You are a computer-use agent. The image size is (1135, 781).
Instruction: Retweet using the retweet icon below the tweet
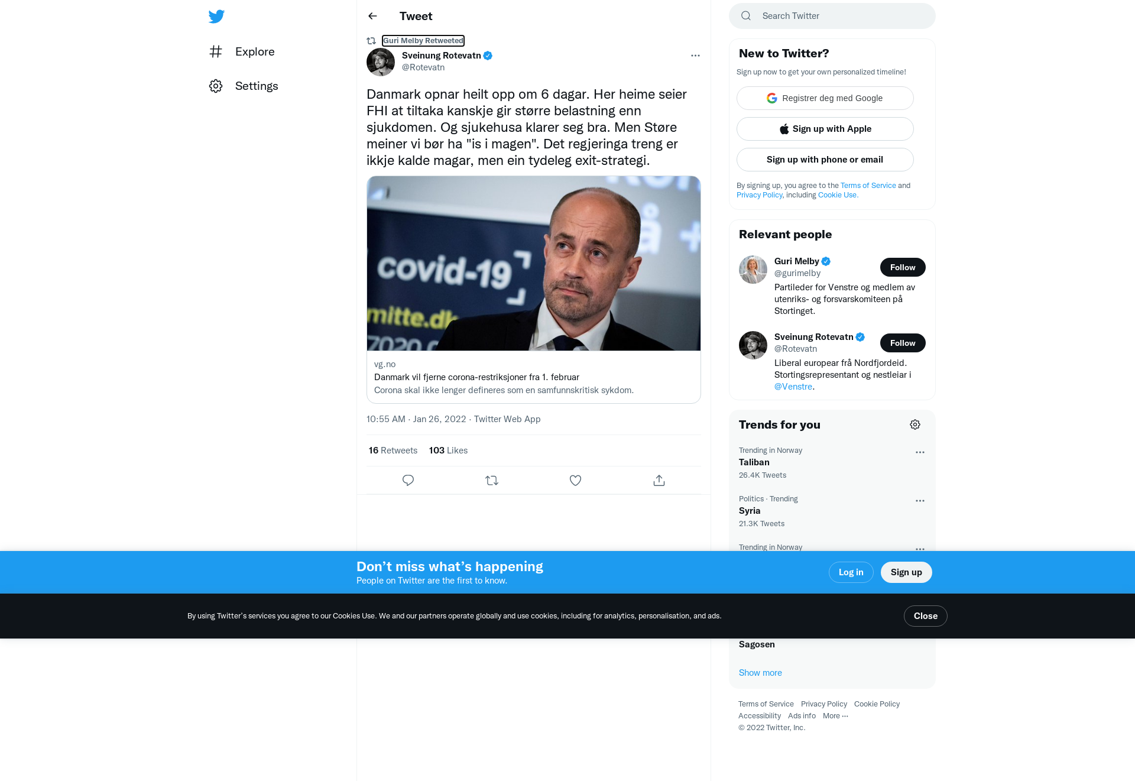coord(492,481)
